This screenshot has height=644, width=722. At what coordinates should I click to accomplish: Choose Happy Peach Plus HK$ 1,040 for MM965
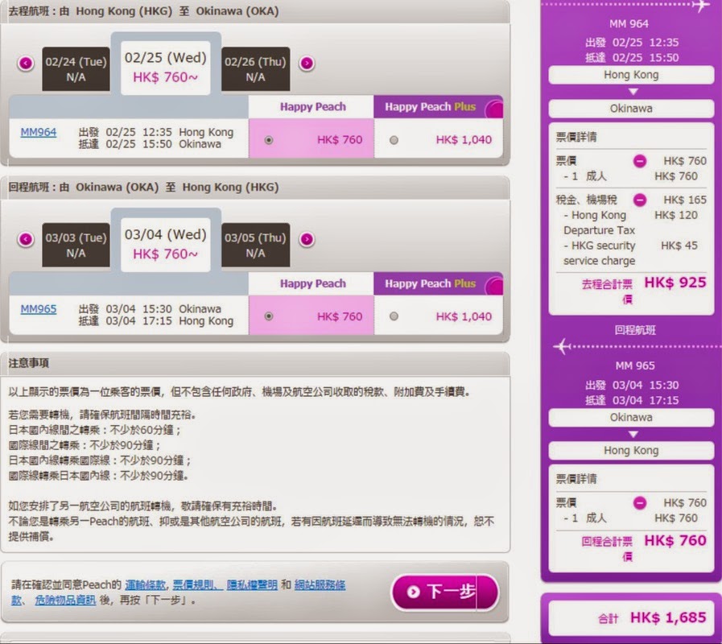394,316
